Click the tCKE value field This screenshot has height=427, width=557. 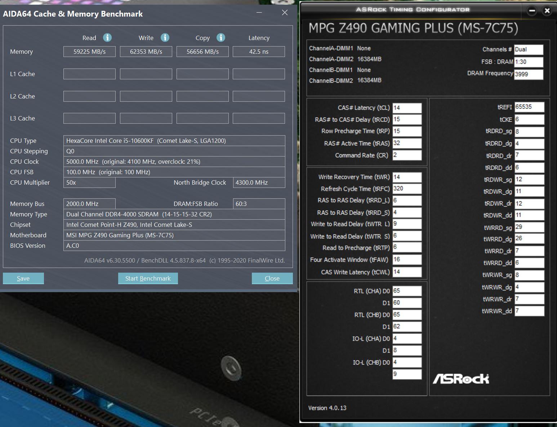(529, 119)
